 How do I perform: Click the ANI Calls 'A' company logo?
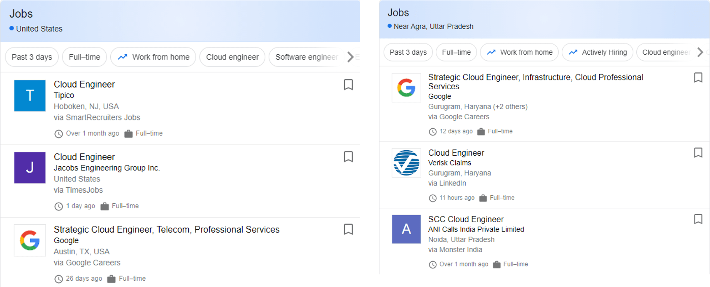406,229
